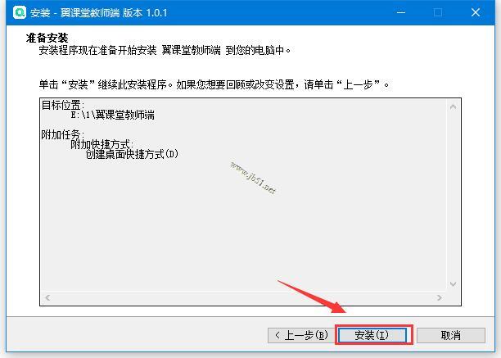Click the summary box scroll down arrow

pyautogui.click(x=453, y=283)
